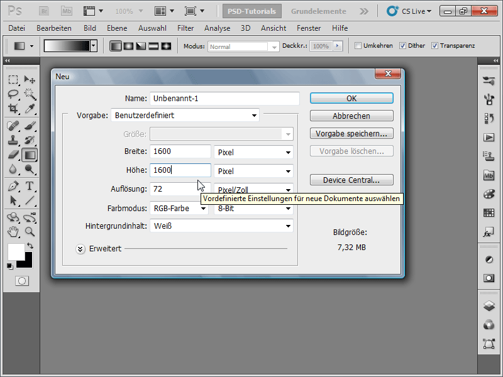Screen dimensions: 503x377
Task: Switch to Grundelemente workspace
Action: pos(318,11)
